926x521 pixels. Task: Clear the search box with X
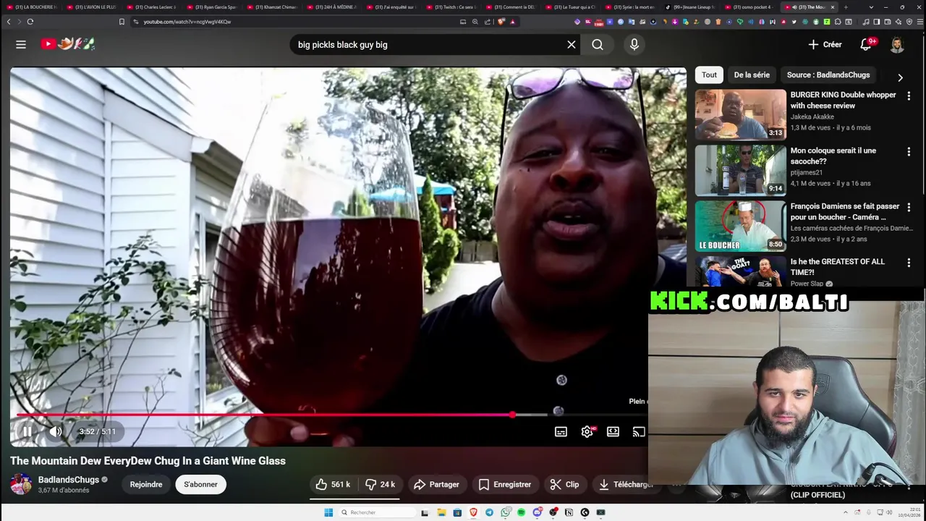[x=572, y=44]
